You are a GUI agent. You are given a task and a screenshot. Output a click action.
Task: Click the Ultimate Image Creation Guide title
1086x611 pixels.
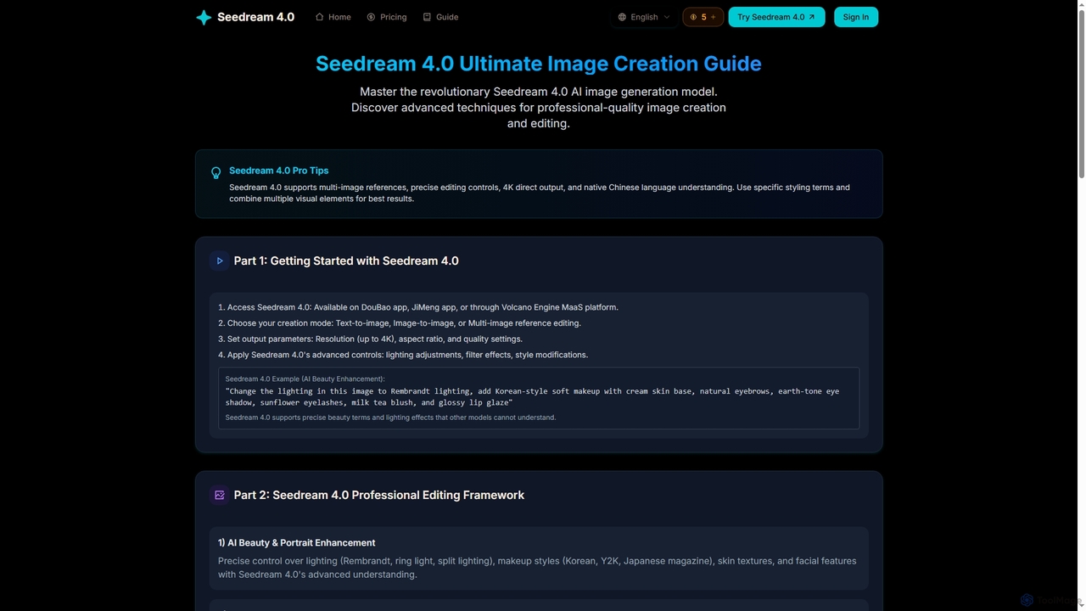[539, 64]
